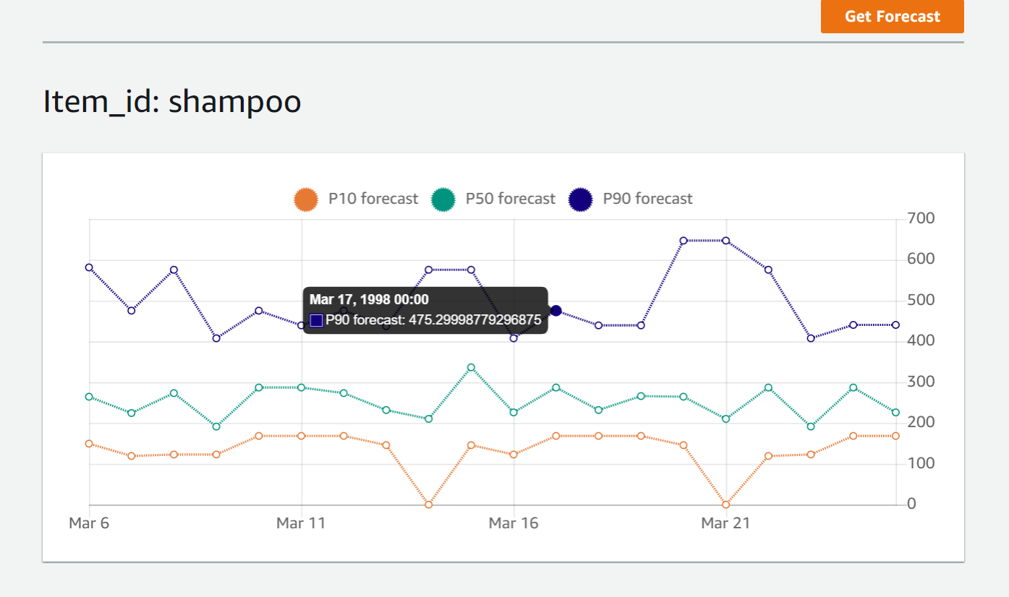Select the P90 data point on Mar 22
Image resolution: width=1009 pixels, height=597 pixels.
coord(768,270)
